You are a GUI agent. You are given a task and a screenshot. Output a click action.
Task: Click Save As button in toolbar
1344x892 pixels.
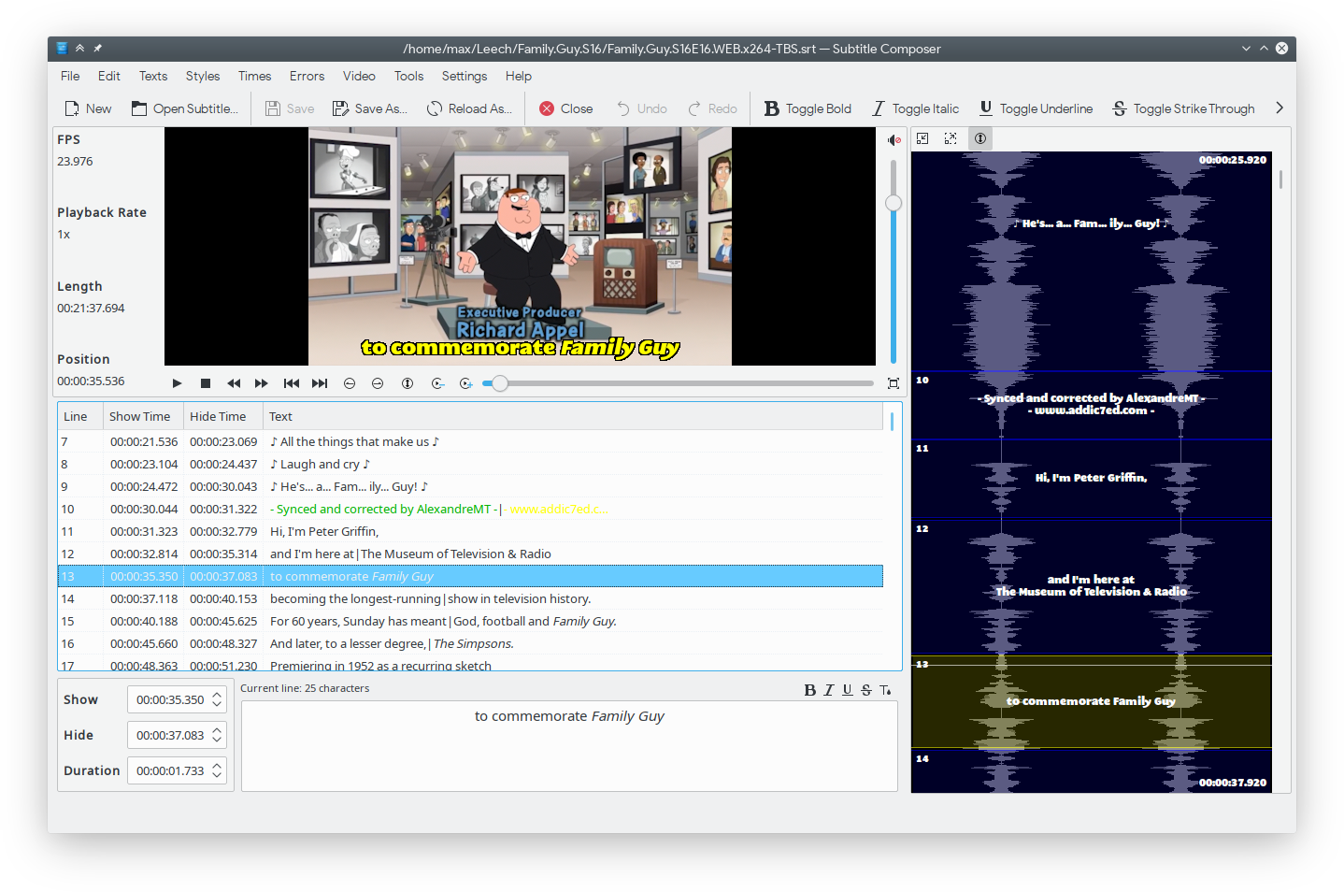(x=370, y=108)
